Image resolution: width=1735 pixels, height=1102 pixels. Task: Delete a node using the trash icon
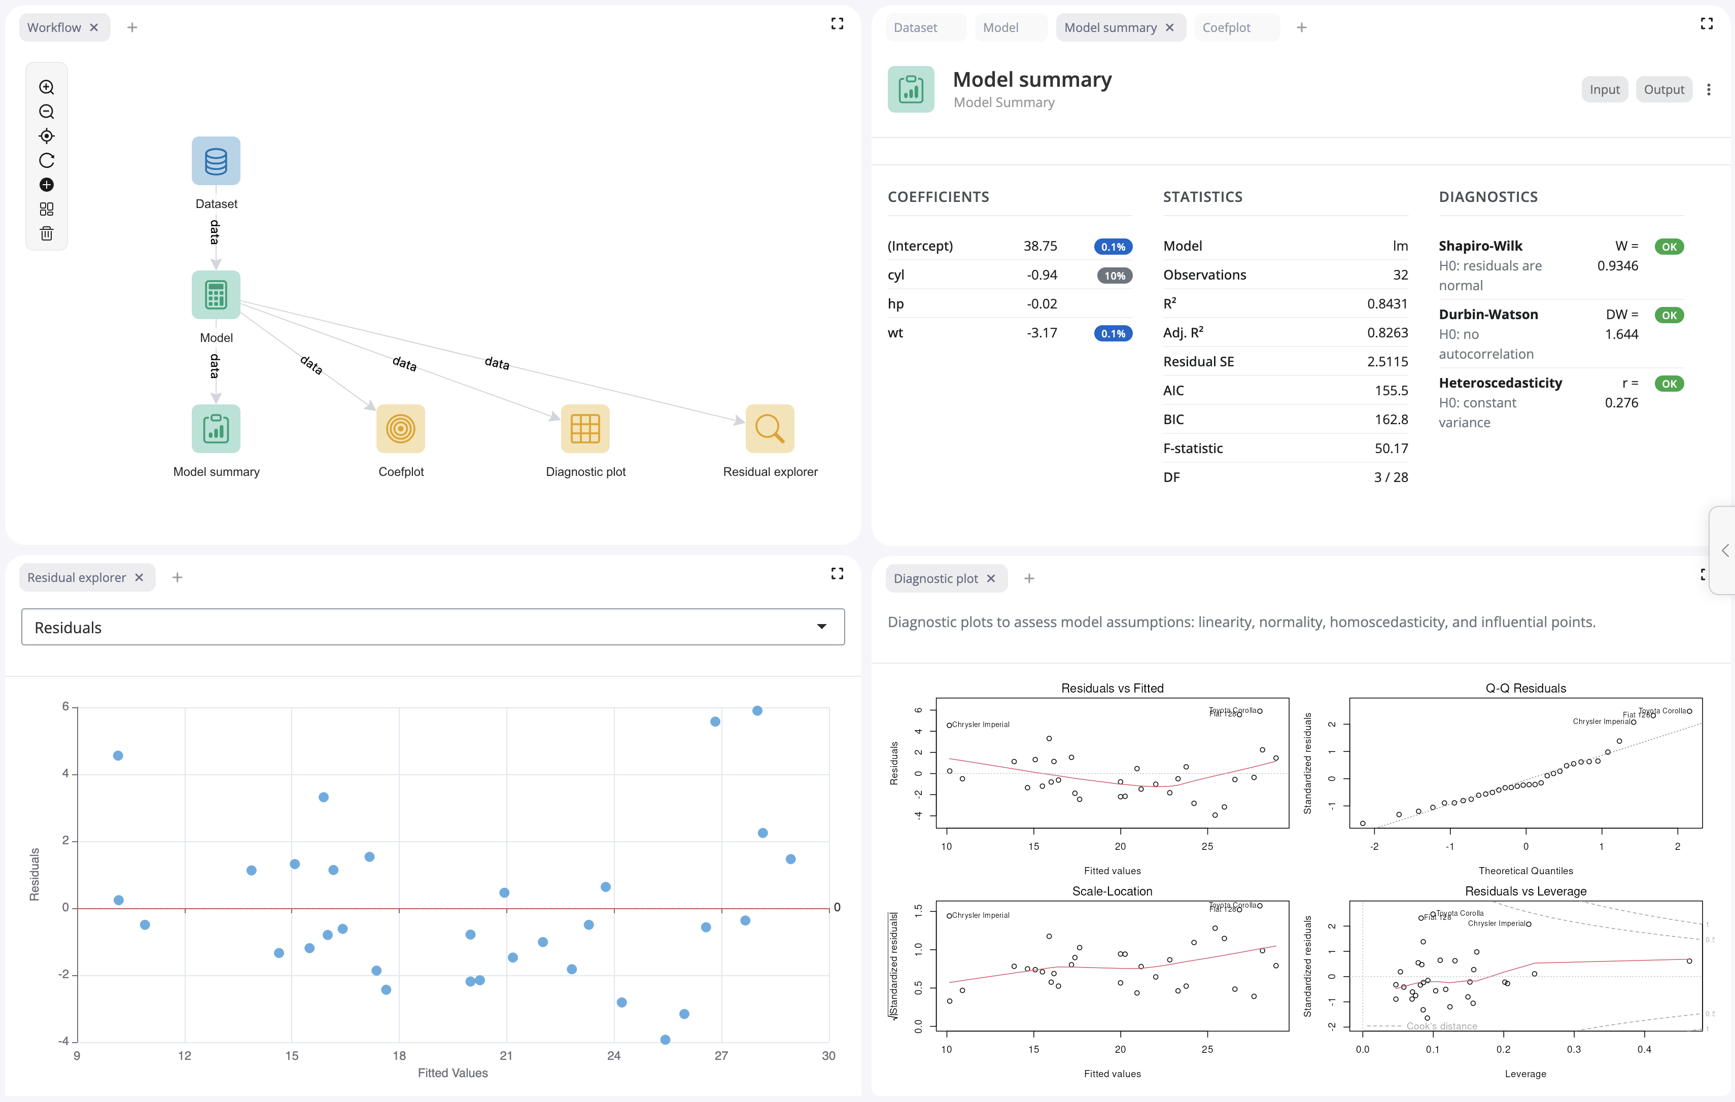pyautogui.click(x=46, y=233)
